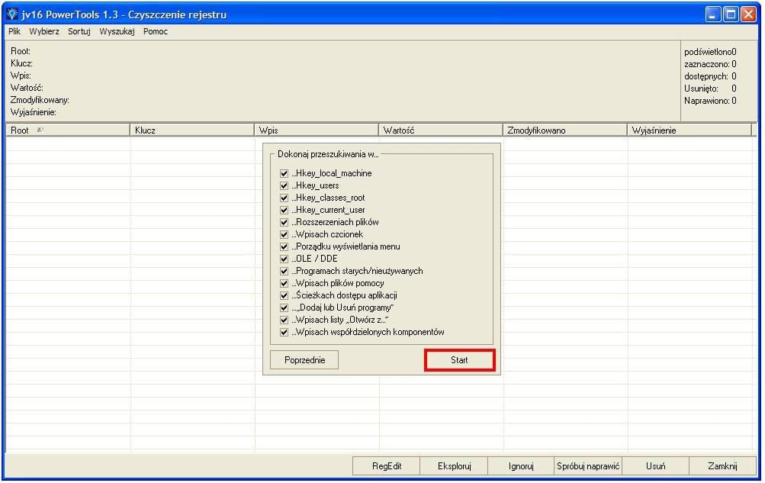This screenshot has width=765, height=483.
Task: Click the Usuń button
Action: (x=655, y=466)
